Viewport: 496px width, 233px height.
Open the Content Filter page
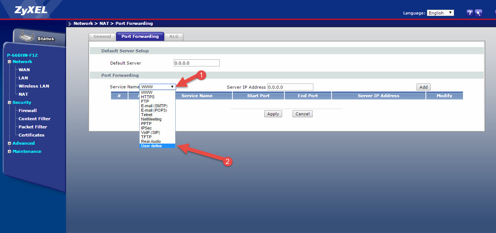[x=35, y=119]
